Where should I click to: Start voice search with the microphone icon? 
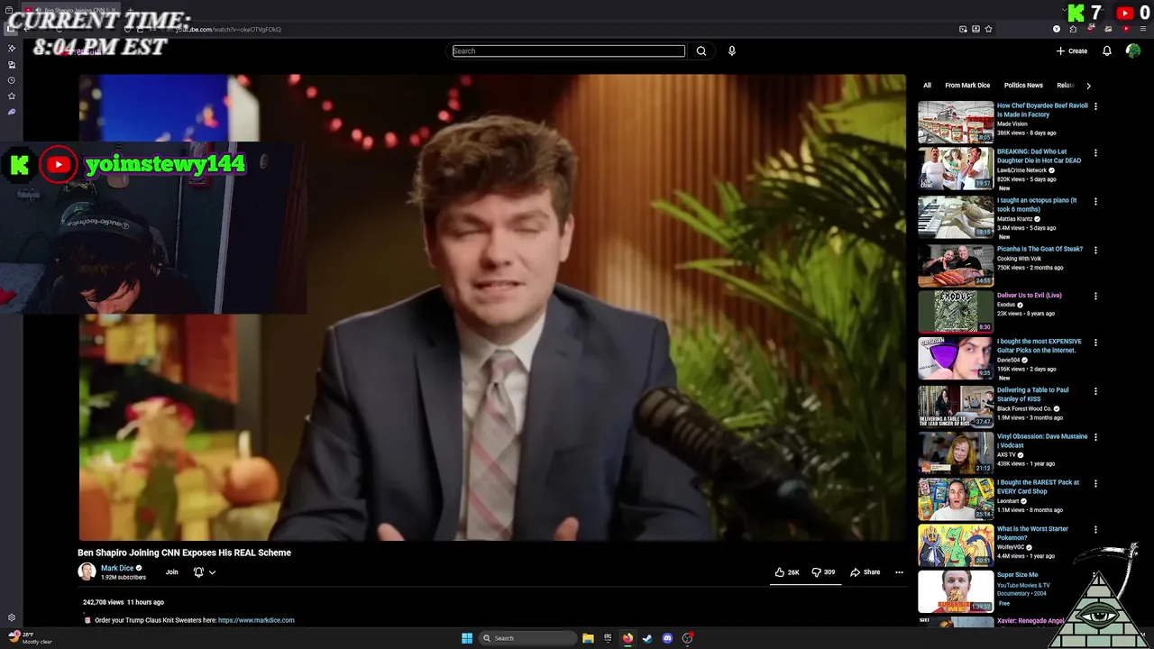pos(731,50)
